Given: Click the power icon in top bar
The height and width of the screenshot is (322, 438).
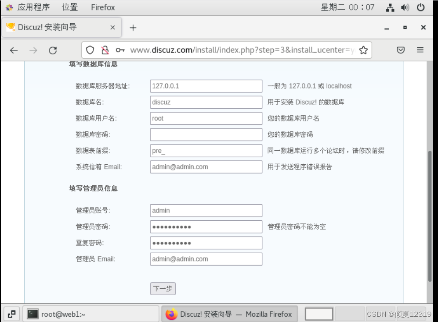Looking at the screenshot, I should 420,7.
